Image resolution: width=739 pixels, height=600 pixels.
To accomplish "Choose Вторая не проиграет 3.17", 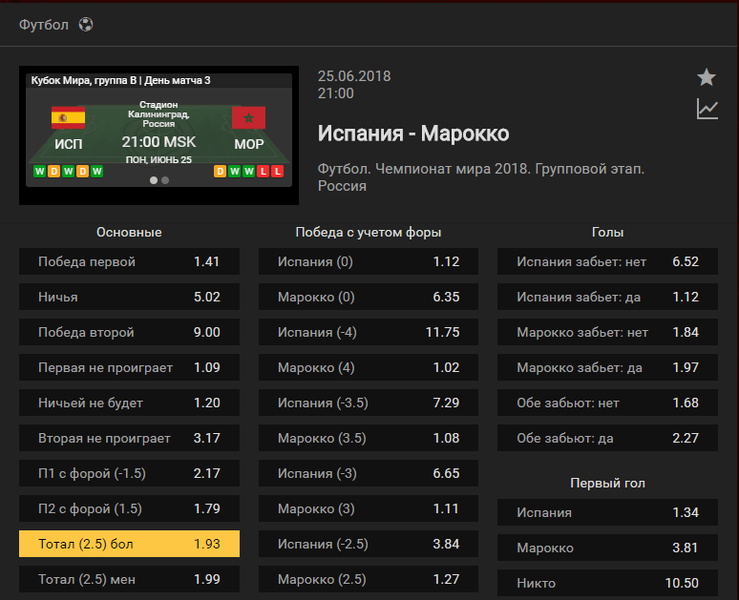I will coord(129,438).
